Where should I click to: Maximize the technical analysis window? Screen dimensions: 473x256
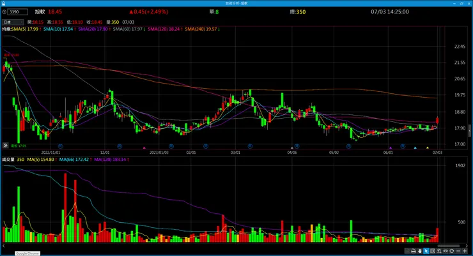(x=461, y=3)
